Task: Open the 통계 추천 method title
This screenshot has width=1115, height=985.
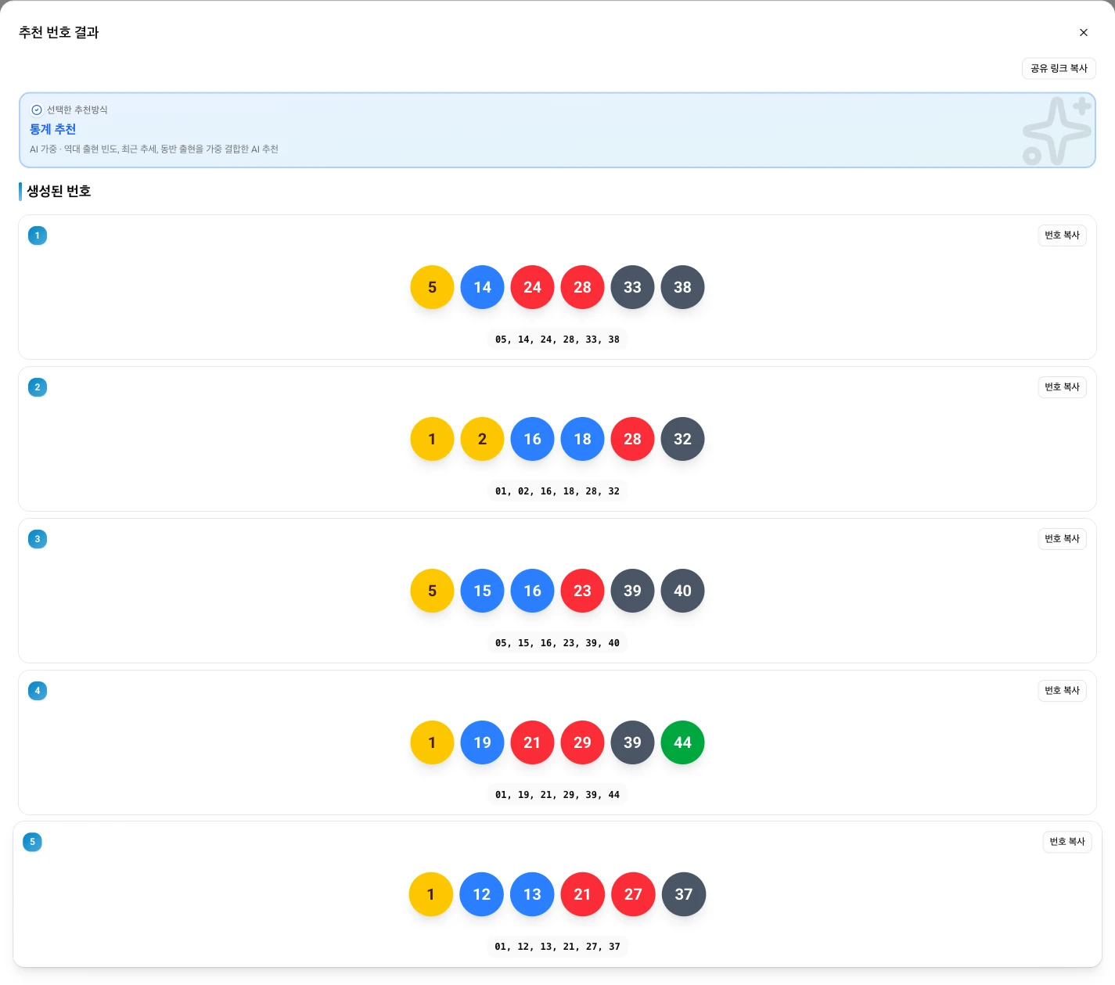Action: click(x=52, y=129)
